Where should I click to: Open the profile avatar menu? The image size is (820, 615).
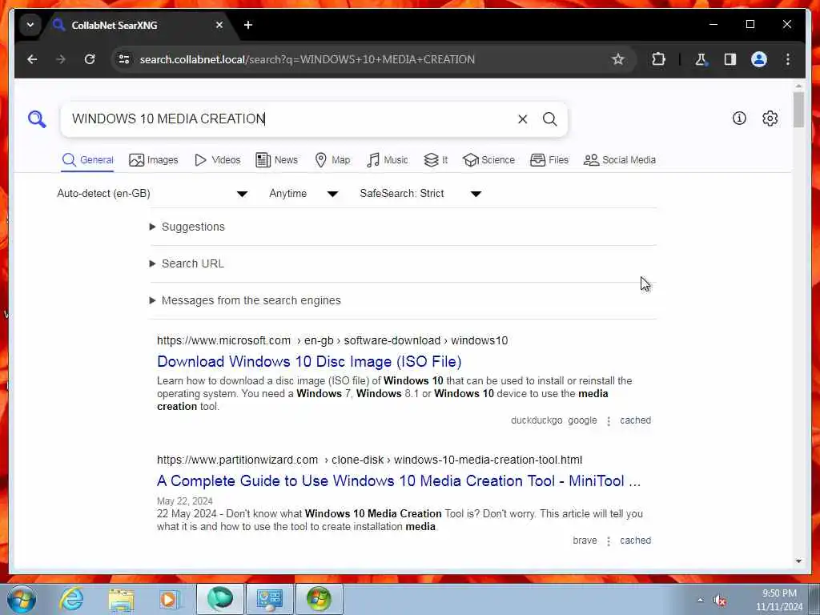(759, 59)
